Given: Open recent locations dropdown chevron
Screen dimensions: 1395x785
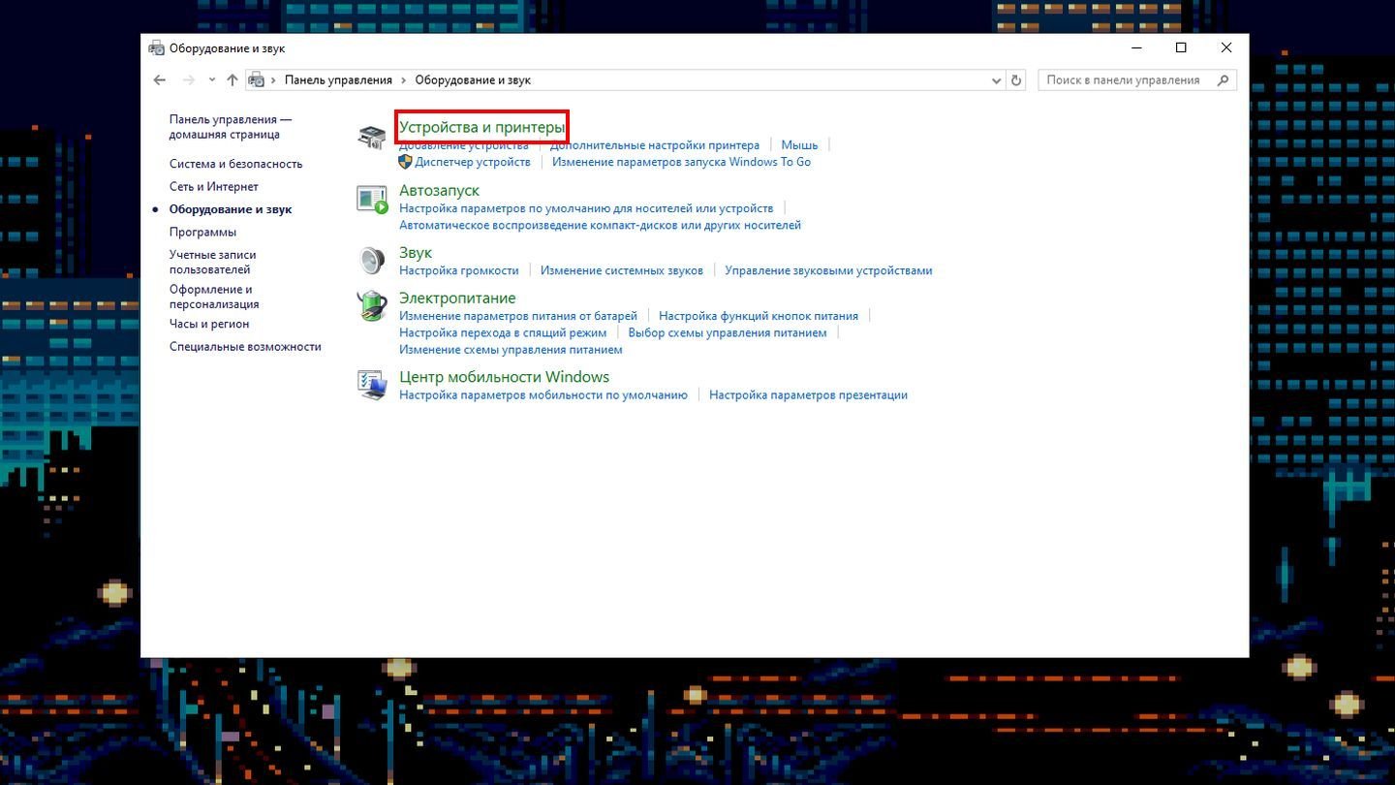Looking at the screenshot, I should (x=212, y=80).
